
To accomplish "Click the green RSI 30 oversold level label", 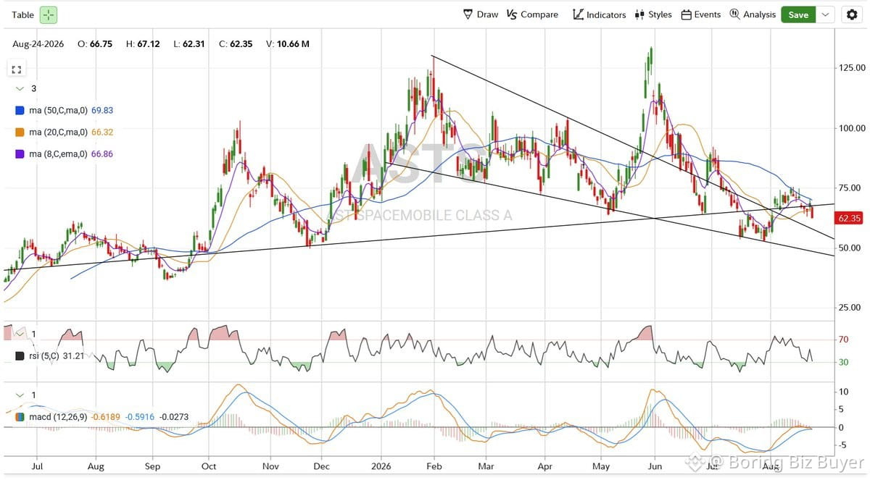I will pos(843,362).
